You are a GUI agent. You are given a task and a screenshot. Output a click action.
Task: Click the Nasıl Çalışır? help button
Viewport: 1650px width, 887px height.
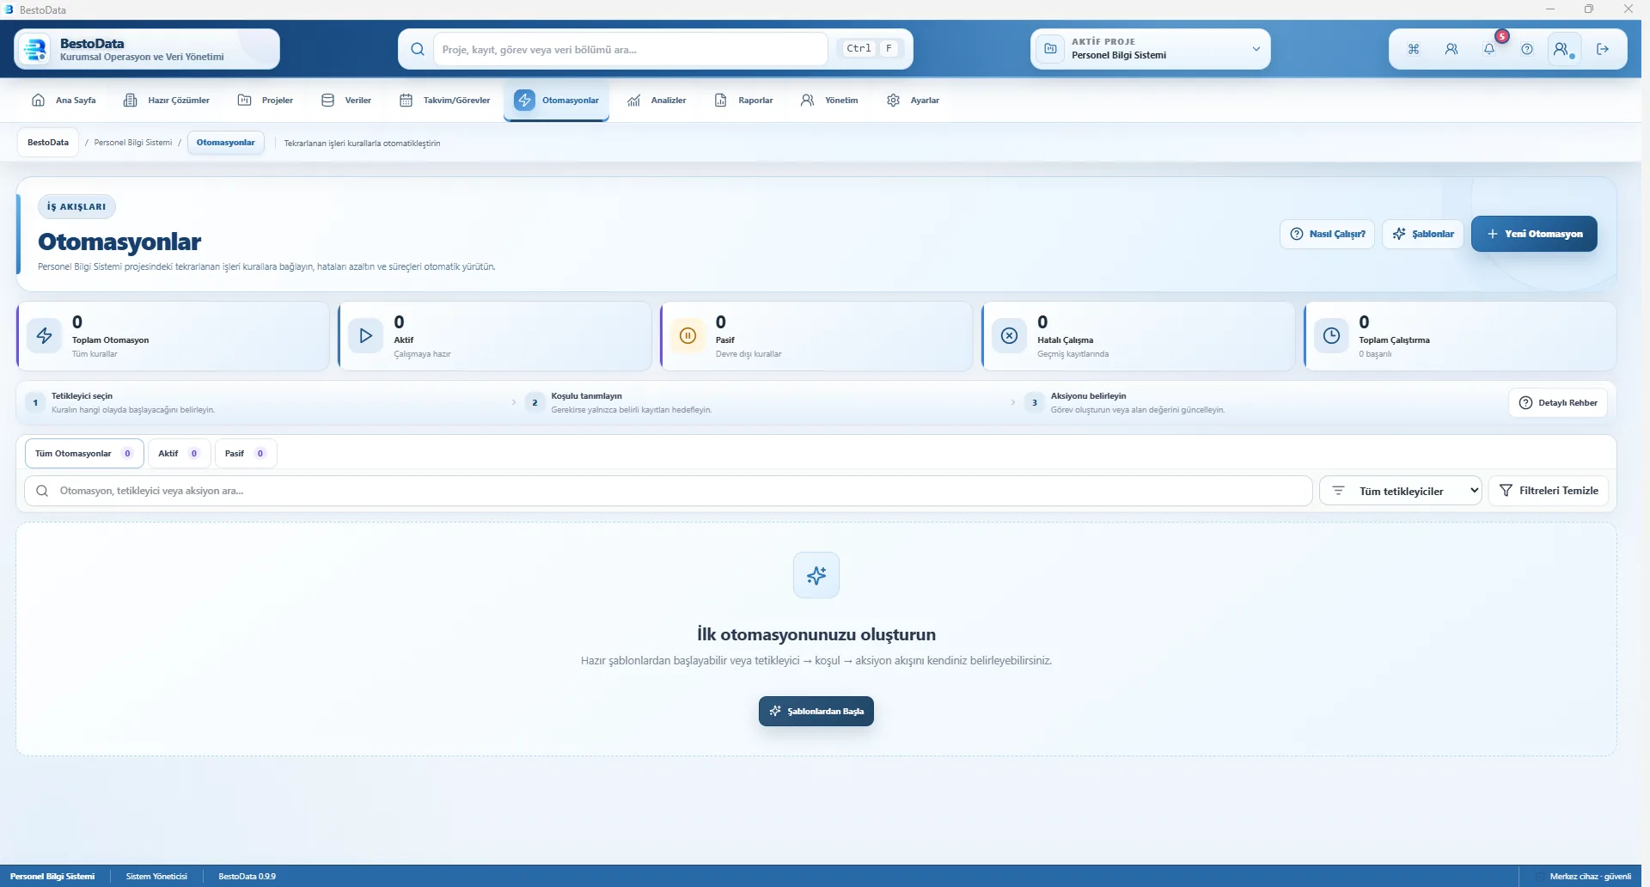point(1328,234)
